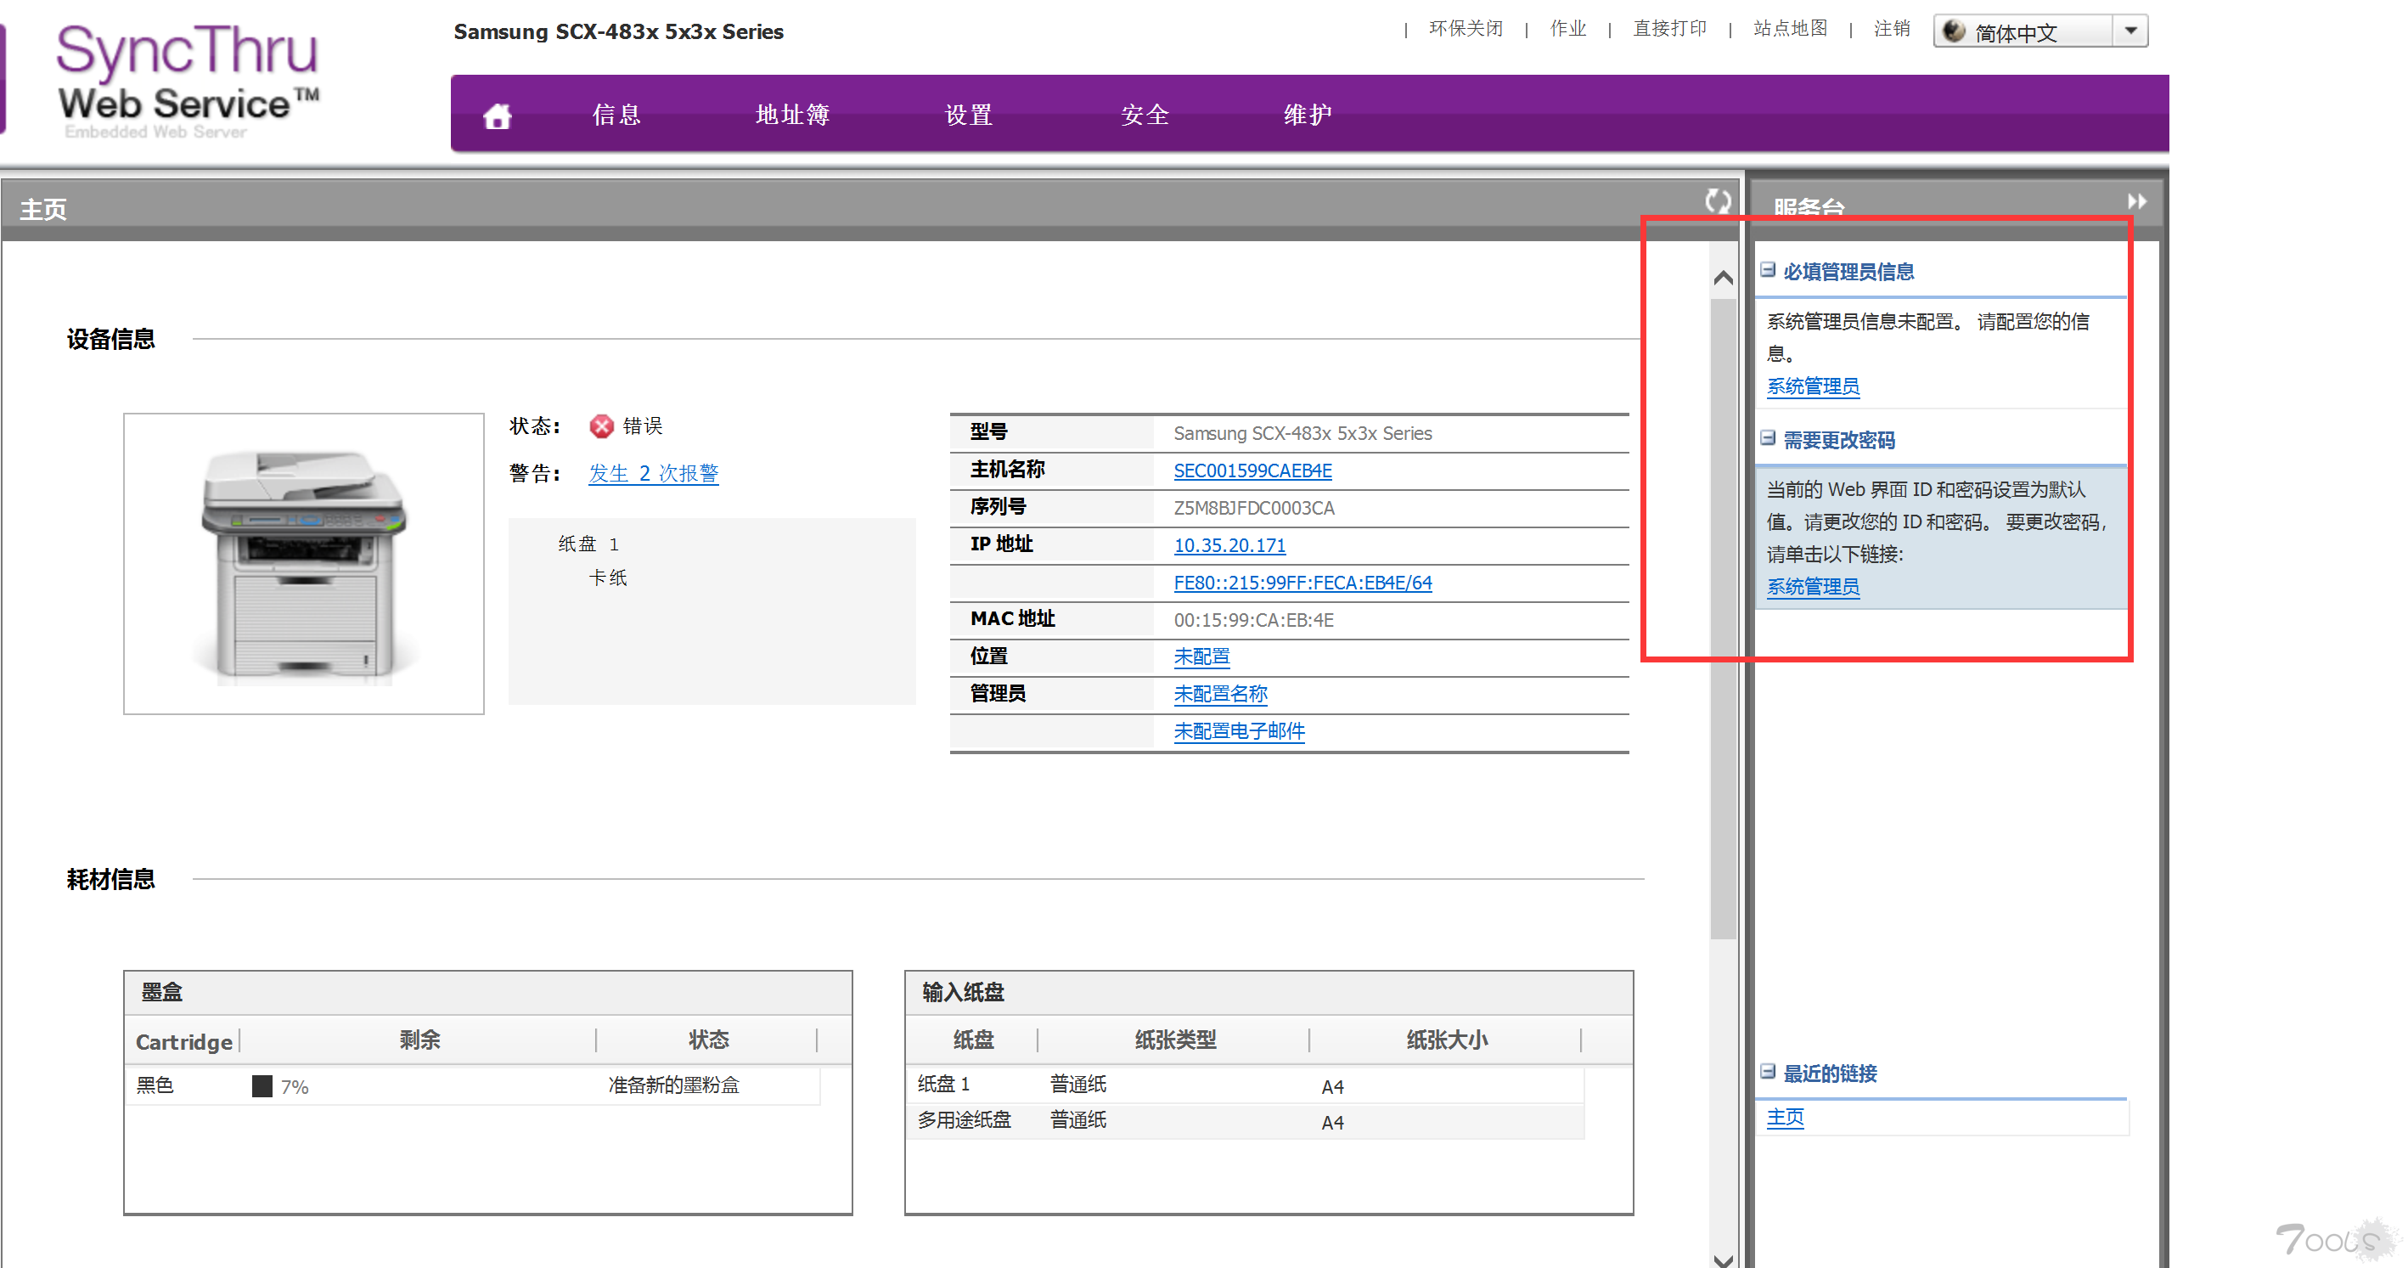Click the 黑色 cartridge name
Viewport: 2408px width, 1268px height.
coord(155,1085)
